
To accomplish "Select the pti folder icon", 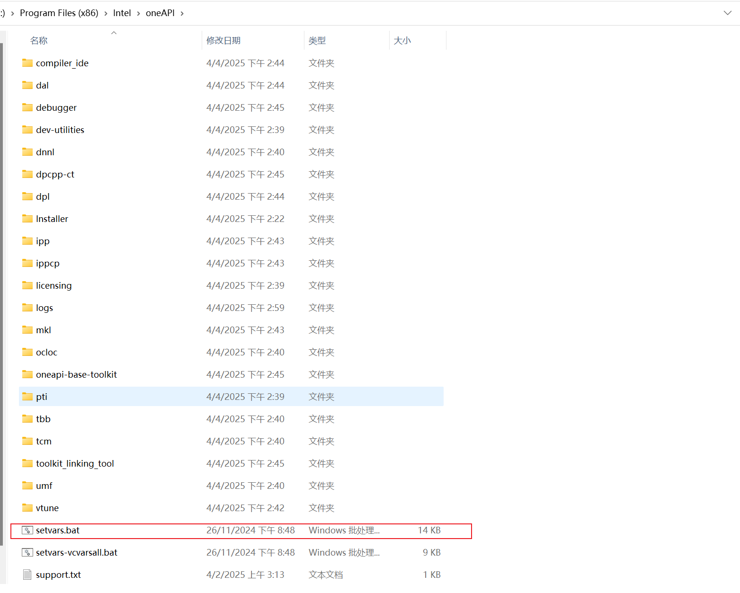I will (27, 397).
